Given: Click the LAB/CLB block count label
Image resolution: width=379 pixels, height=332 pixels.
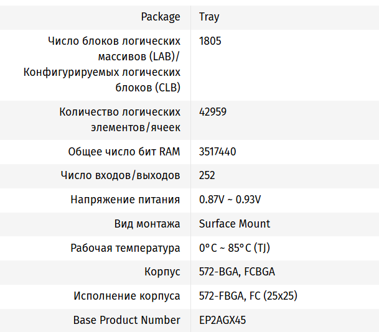Looking at the screenshot, I should point(102,64).
